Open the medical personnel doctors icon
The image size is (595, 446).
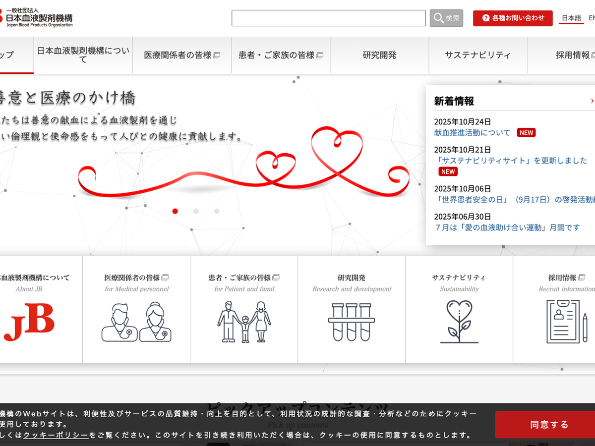click(136, 322)
